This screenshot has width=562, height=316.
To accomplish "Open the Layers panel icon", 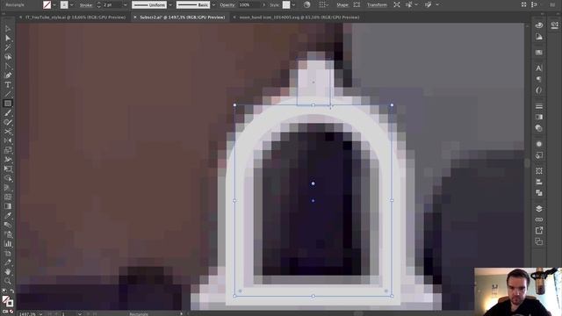I will click(538, 209).
